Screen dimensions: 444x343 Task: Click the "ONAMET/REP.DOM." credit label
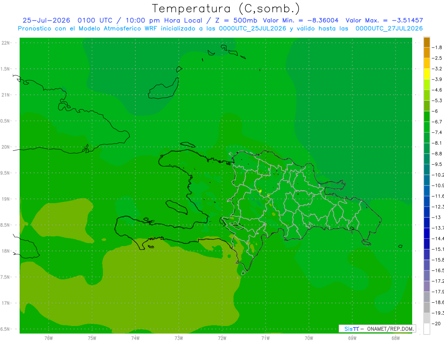pyautogui.click(x=391, y=329)
